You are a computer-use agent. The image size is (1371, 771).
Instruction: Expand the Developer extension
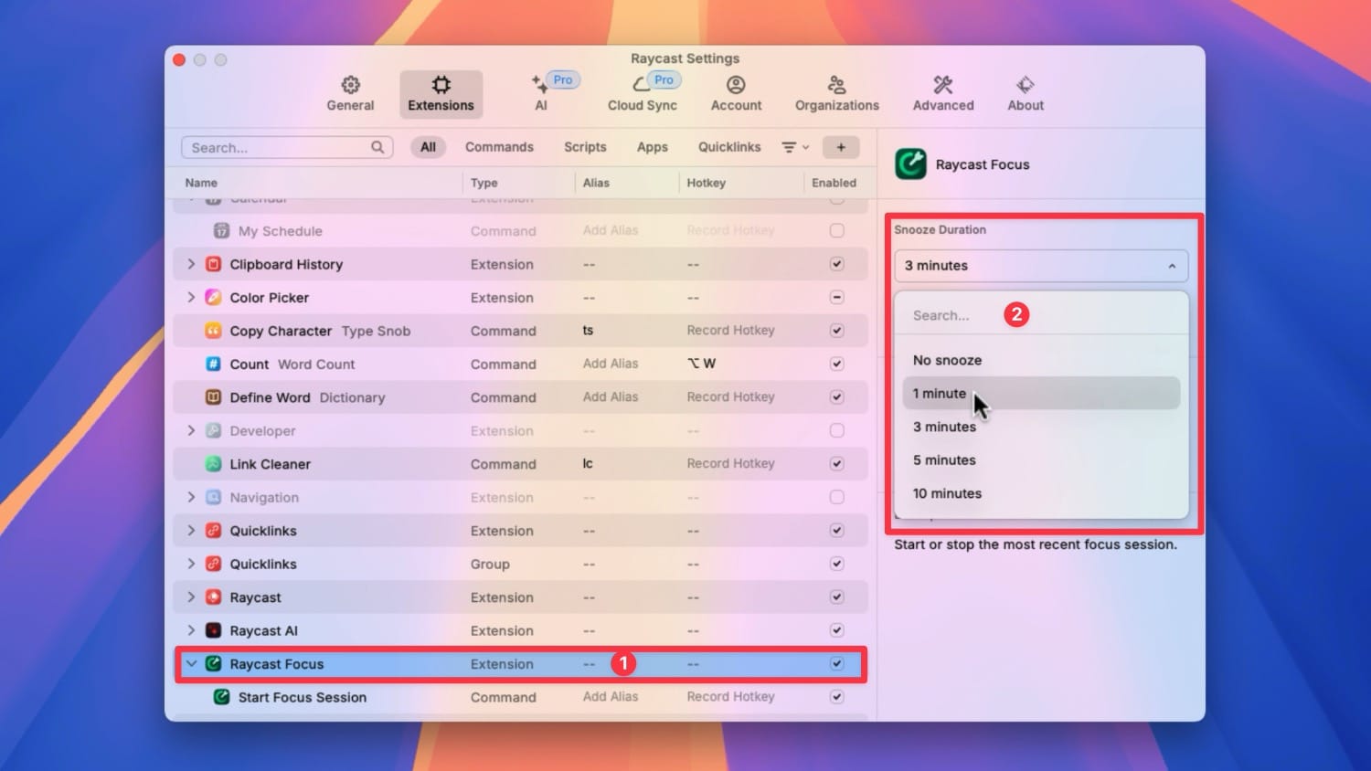tap(191, 431)
